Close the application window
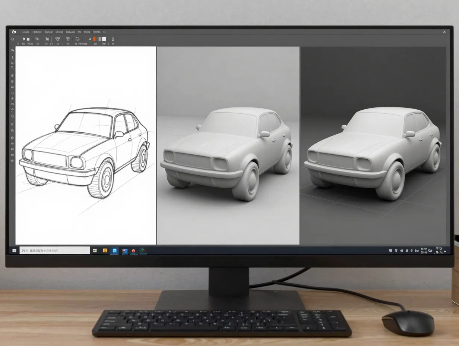Image resolution: width=459 pixels, height=346 pixels. [x=444, y=32]
